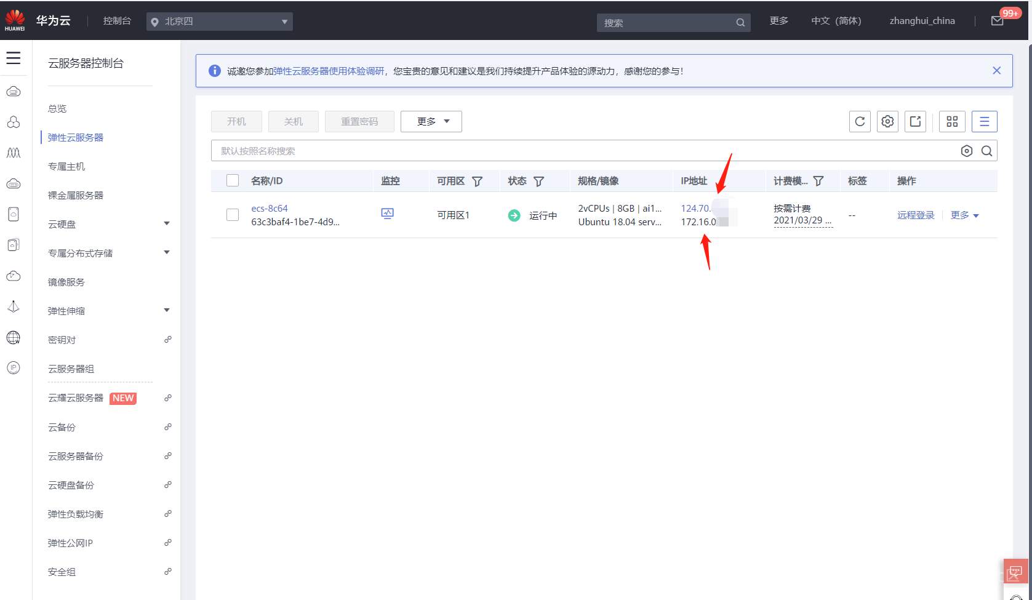Image resolution: width=1032 pixels, height=600 pixels.
Task: Open the top bar 更多 menu
Action: coord(779,21)
